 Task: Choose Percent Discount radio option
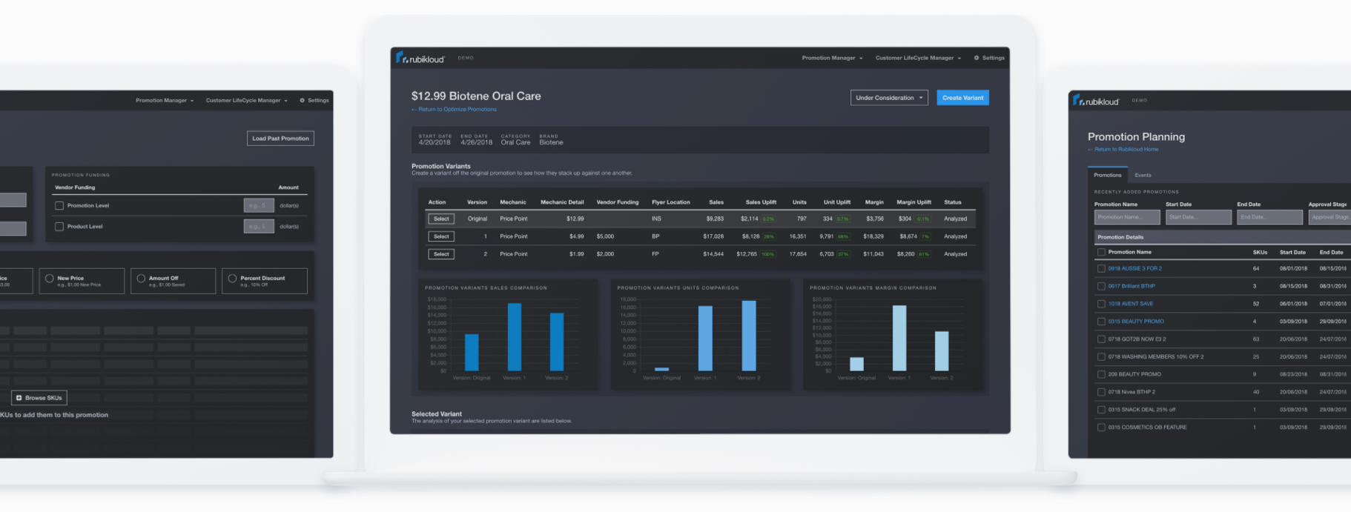coord(232,279)
